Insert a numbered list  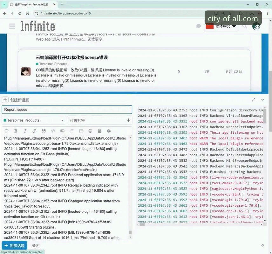pyautogui.click(x=81, y=131)
